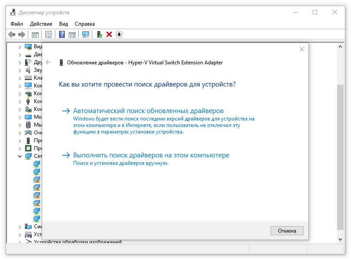Open the Вид menu in the menu bar
This screenshot has height=260, width=351.
pyautogui.click(x=64, y=24)
